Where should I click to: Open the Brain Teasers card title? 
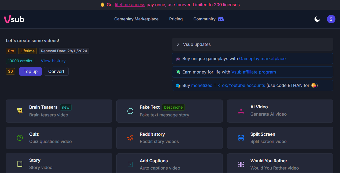(x=43, y=107)
